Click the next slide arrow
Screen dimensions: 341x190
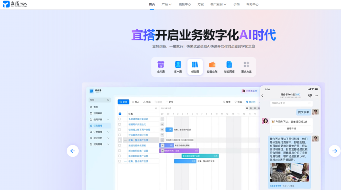(334, 151)
